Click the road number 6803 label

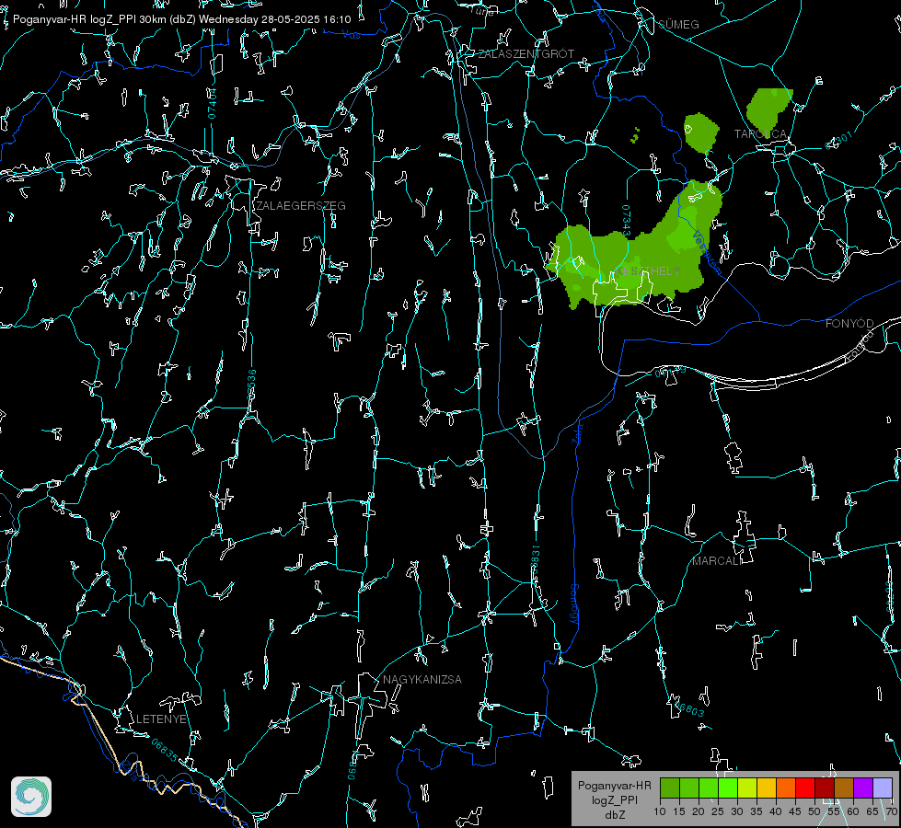pos(687,708)
